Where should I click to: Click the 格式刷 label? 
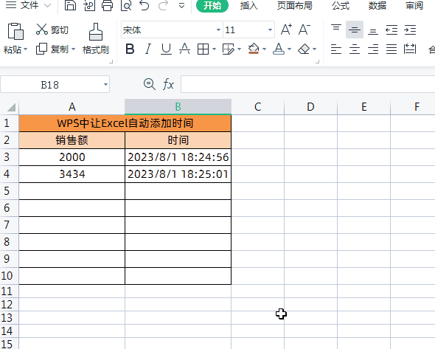pos(96,50)
